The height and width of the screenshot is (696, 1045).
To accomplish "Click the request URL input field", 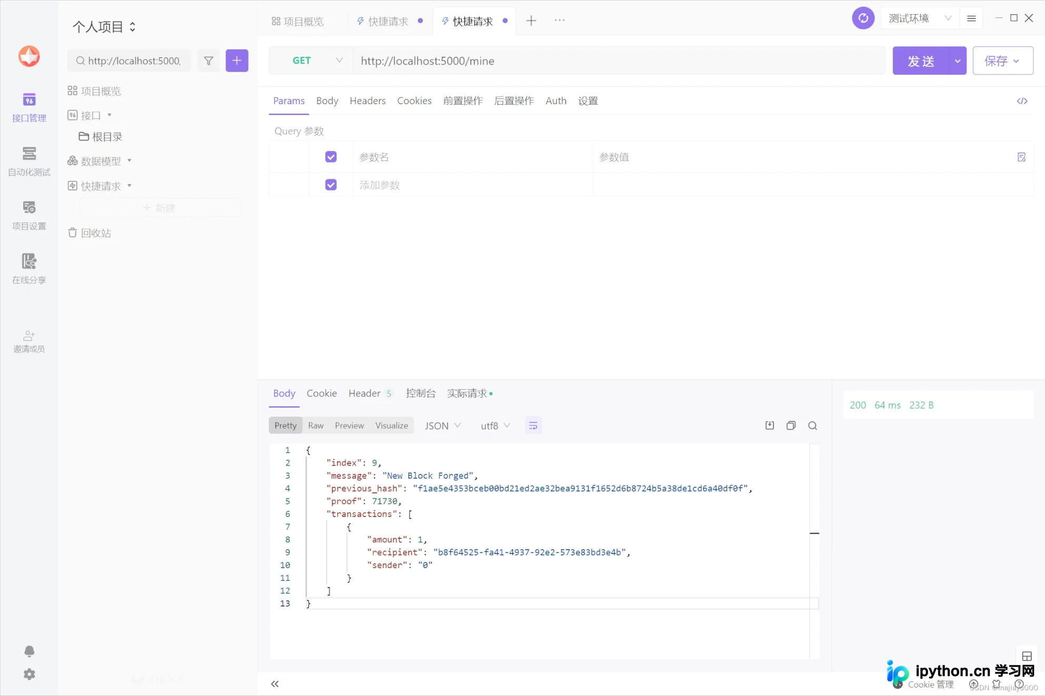I will pyautogui.click(x=619, y=60).
